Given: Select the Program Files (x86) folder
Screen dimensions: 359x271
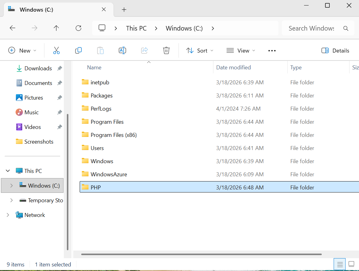Looking at the screenshot, I should [x=114, y=135].
